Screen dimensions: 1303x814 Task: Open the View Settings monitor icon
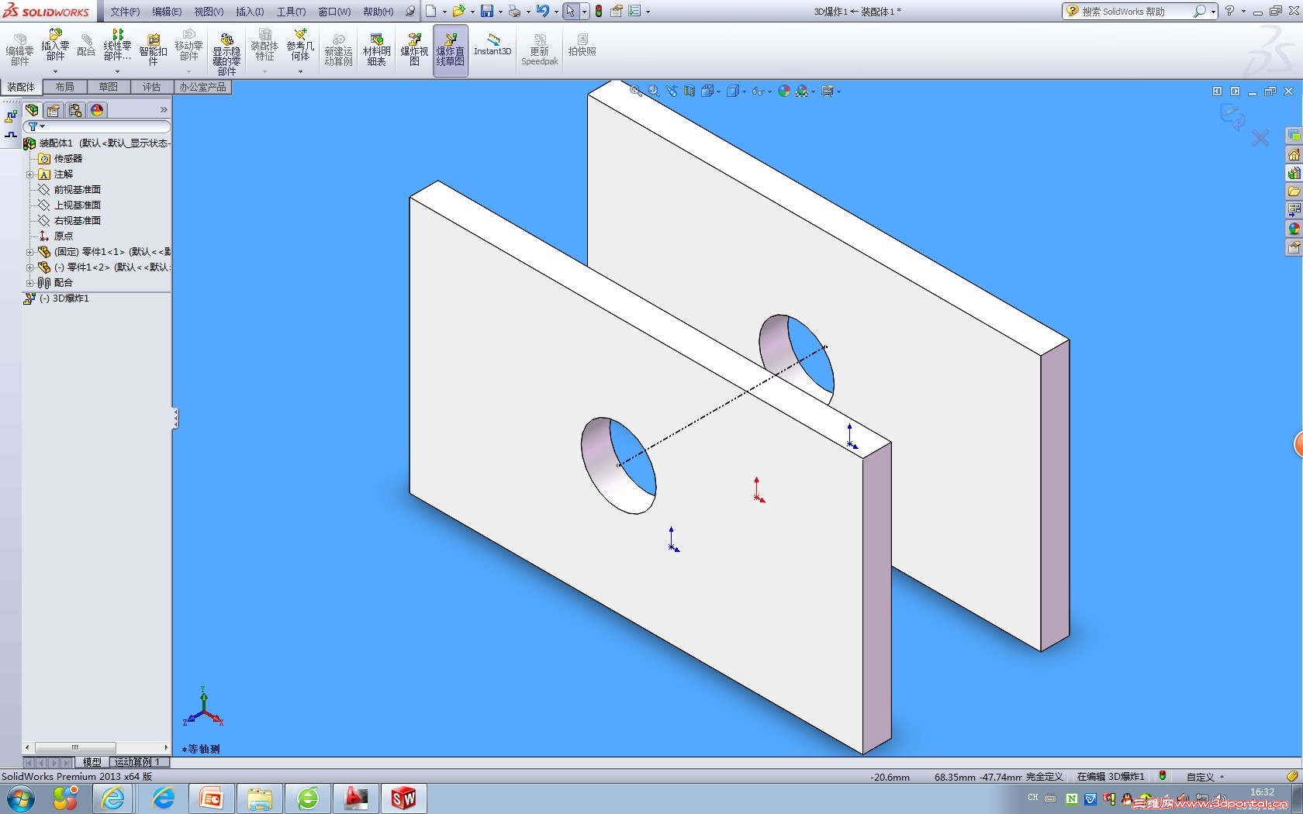(829, 91)
